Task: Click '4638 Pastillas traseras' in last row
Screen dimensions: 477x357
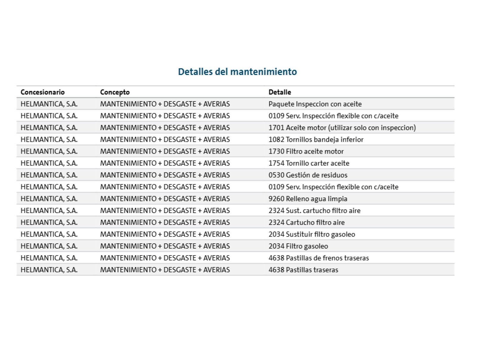Action: coord(303,270)
